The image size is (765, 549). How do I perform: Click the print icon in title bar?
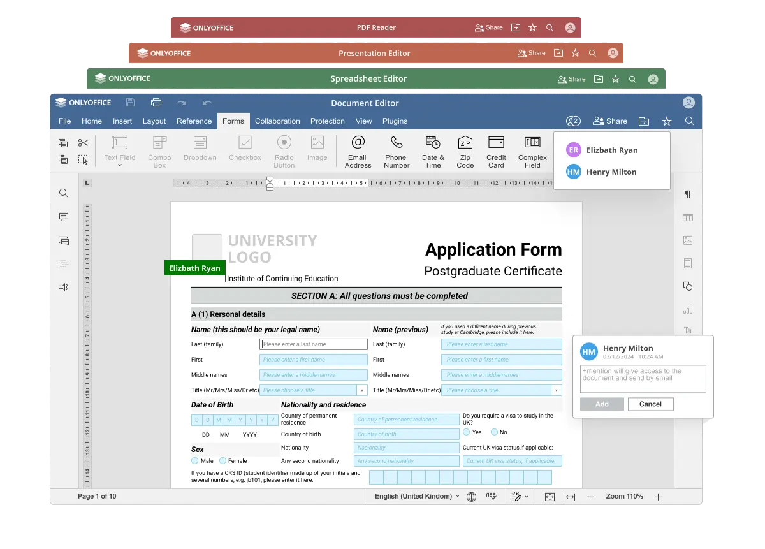pyautogui.click(x=156, y=103)
